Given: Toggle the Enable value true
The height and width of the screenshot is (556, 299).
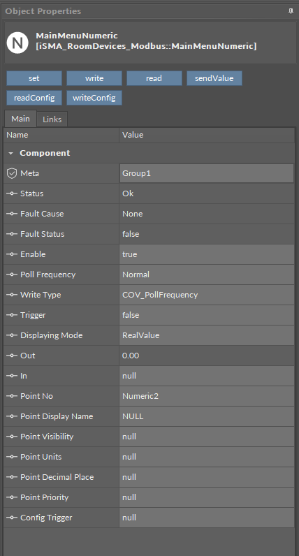Looking at the screenshot, I should pyautogui.click(x=207, y=254).
